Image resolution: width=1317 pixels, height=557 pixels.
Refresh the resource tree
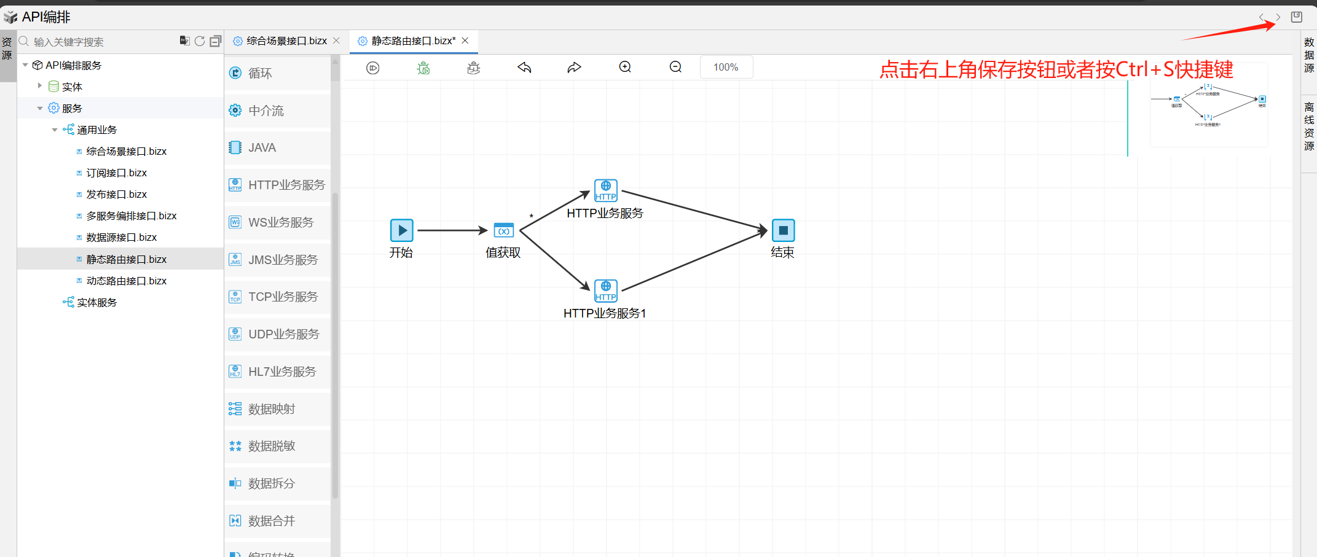pyautogui.click(x=200, y=41)
